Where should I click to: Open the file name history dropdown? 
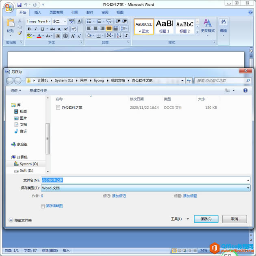click(248, 180)
